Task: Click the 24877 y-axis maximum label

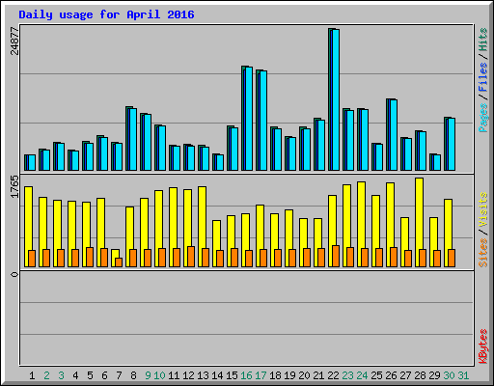Action: [x=14, y=41]
